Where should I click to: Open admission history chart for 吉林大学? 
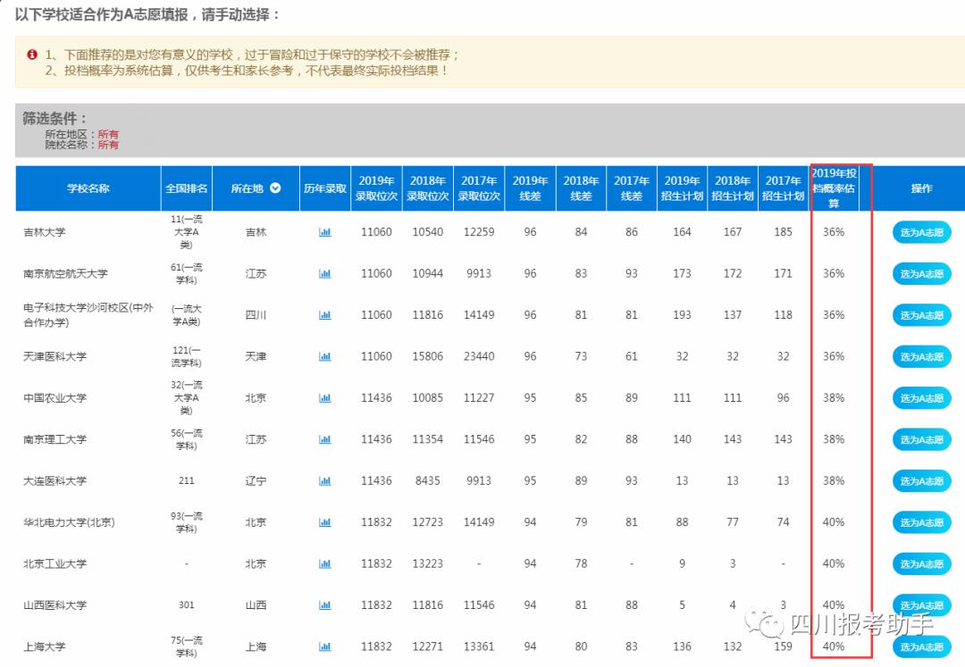point(325,232)
